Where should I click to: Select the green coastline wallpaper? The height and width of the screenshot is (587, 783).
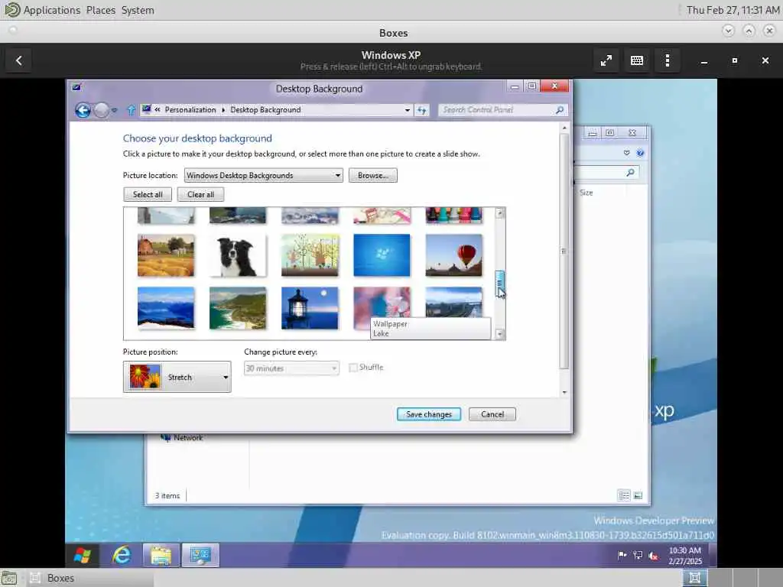click(238, 308)
